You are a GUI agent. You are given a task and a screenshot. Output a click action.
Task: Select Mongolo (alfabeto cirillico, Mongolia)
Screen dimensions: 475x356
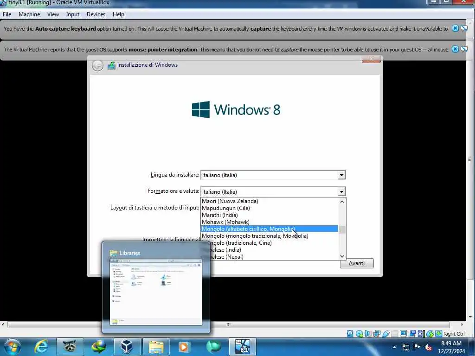click(270, 229)
